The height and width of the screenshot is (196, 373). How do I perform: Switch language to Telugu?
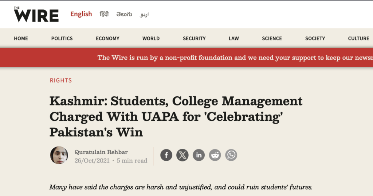click(124, 14)
